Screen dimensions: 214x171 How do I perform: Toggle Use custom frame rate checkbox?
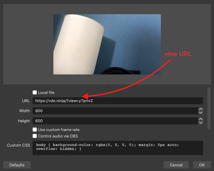click(35, 129)
